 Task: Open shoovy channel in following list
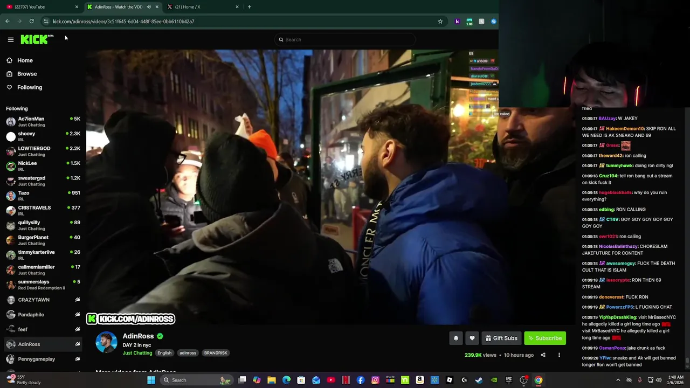click(42, 136)
